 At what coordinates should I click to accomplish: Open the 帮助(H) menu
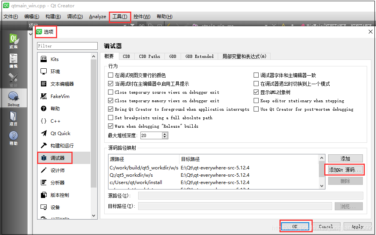164,17
